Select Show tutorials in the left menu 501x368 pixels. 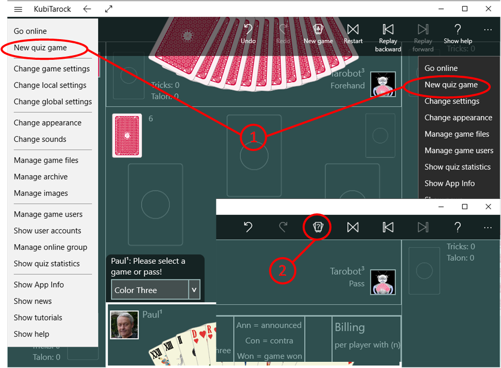[x=38, y=317]
